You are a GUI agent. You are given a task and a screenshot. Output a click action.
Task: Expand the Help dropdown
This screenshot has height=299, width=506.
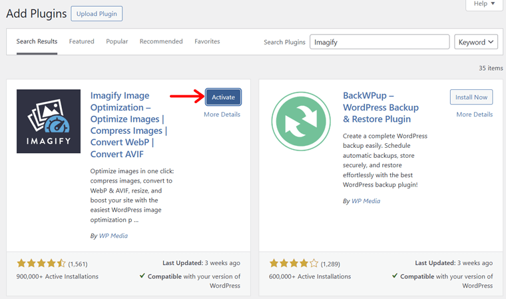pyautogui.click(x=485, y=4)
